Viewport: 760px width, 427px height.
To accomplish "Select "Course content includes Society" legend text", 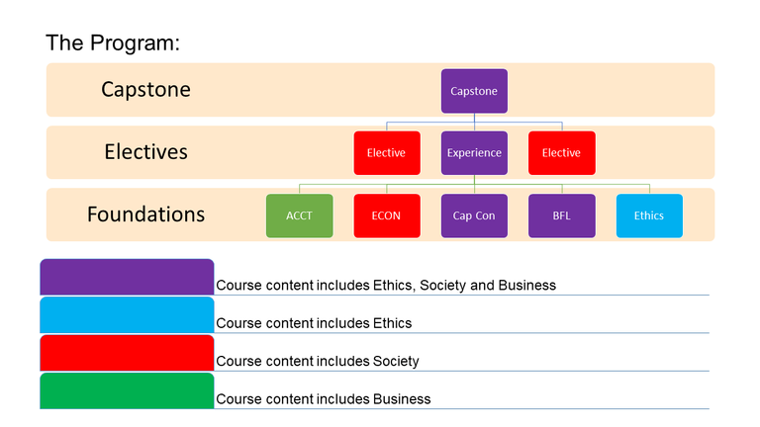I will click(x=317, y=361).
